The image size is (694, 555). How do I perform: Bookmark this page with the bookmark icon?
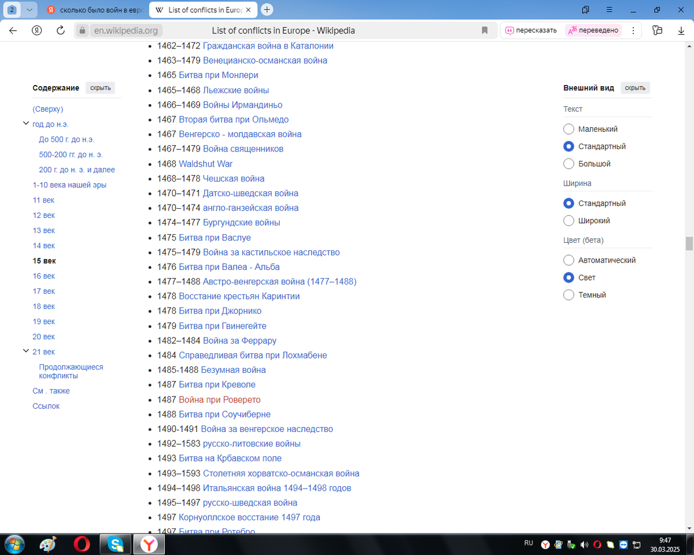click(485, 31)
